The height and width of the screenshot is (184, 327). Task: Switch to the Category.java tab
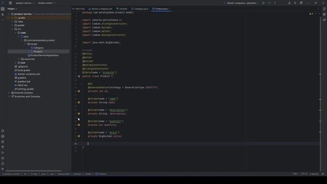click(x=139, y=9)
